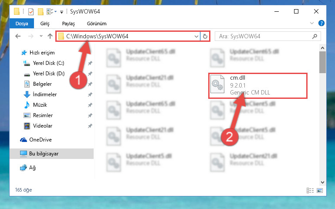Screen dimensions: 335x209
Task: Open Properties from the quick access toolbar
Action: [31, 11]
